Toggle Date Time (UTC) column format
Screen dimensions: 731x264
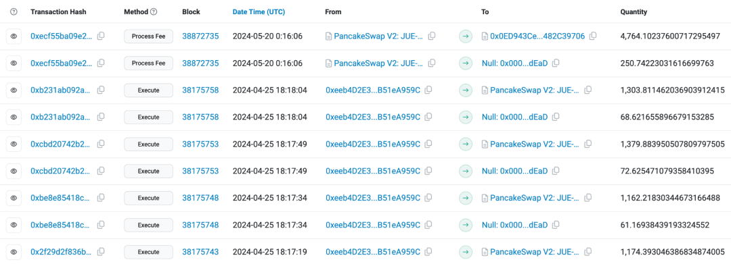[259, 12]
